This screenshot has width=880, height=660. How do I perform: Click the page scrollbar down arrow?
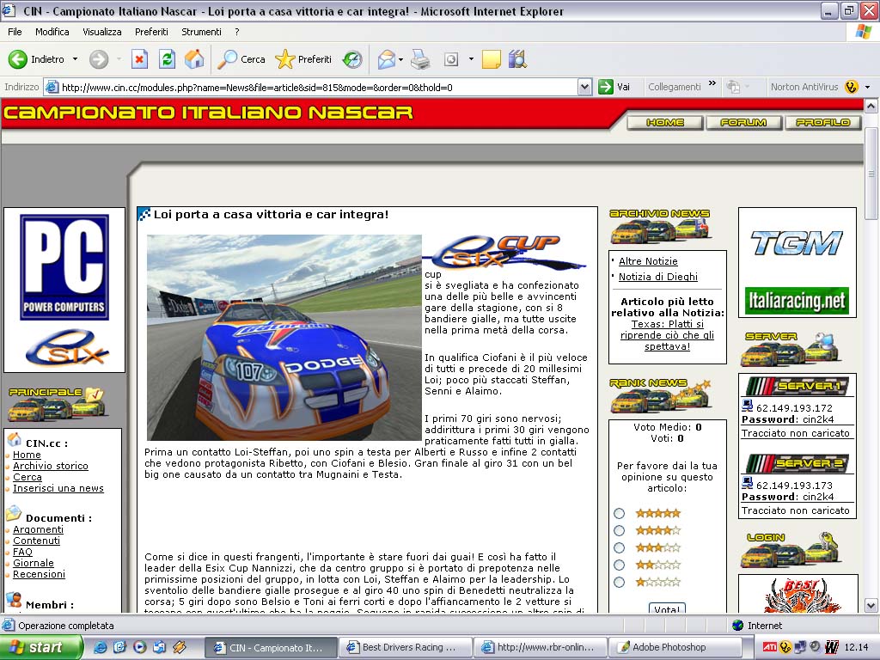point(871,605)
